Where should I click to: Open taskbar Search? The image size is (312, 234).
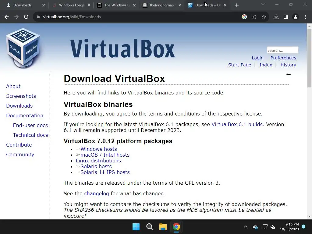point(149,227)
